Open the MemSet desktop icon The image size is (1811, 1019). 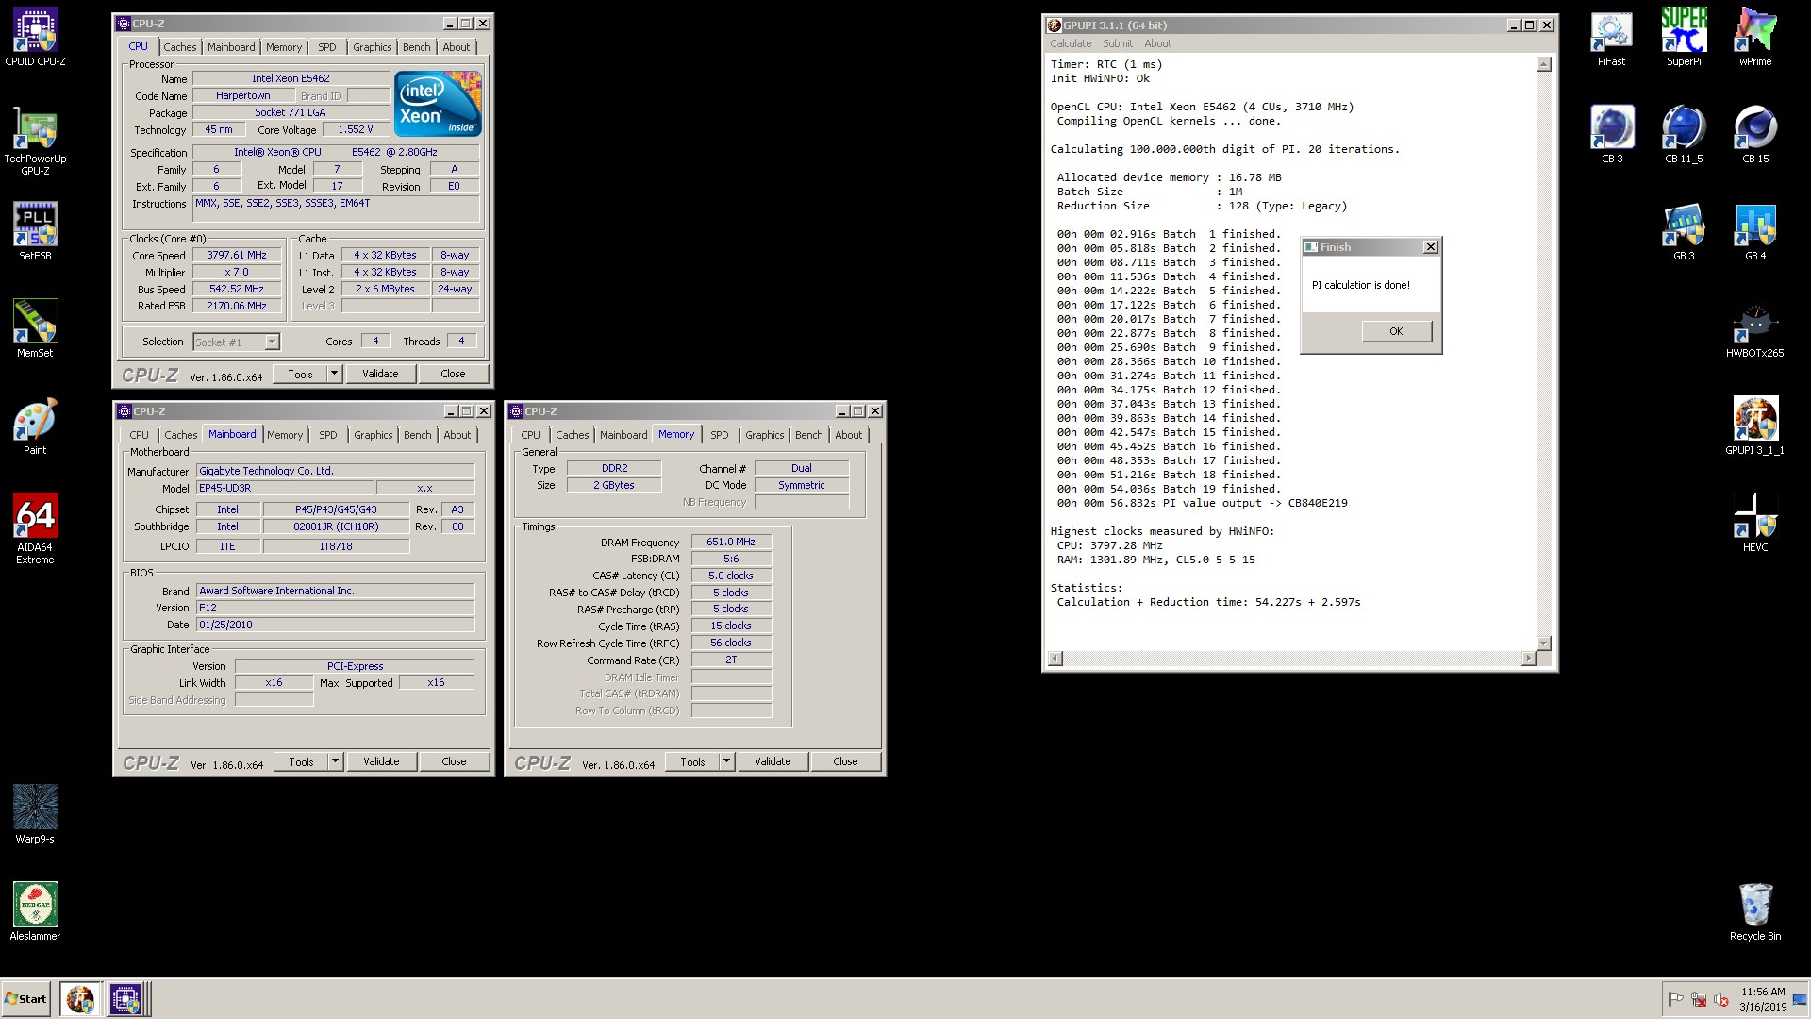35,328
